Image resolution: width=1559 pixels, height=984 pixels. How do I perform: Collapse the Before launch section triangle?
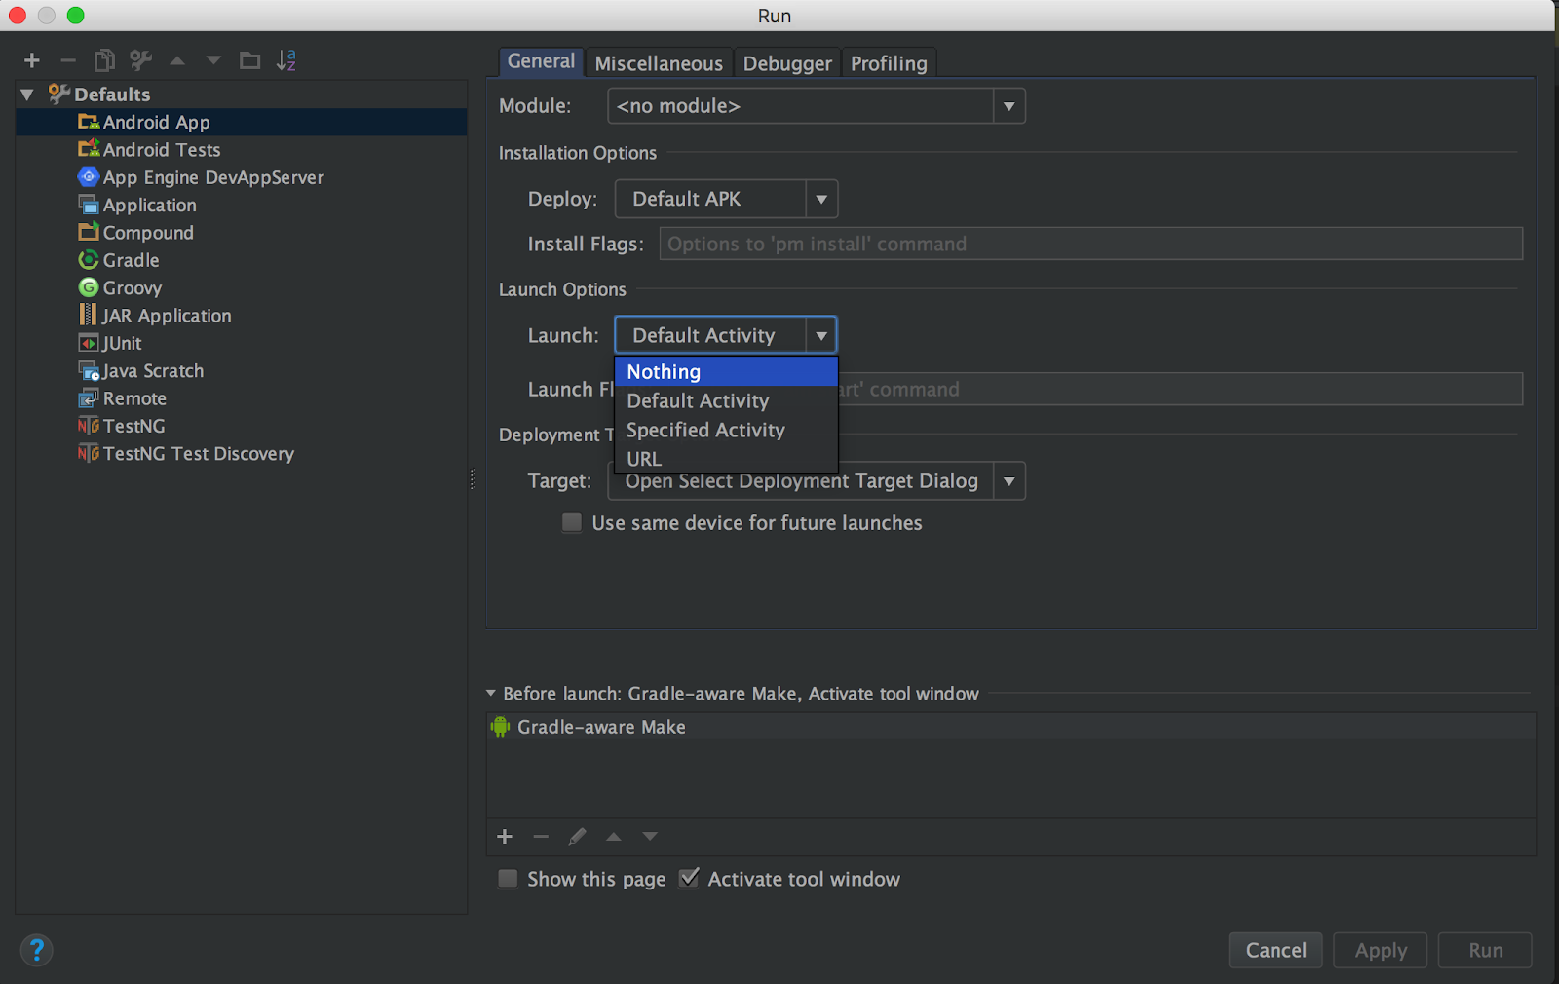(x=491, y=693)
